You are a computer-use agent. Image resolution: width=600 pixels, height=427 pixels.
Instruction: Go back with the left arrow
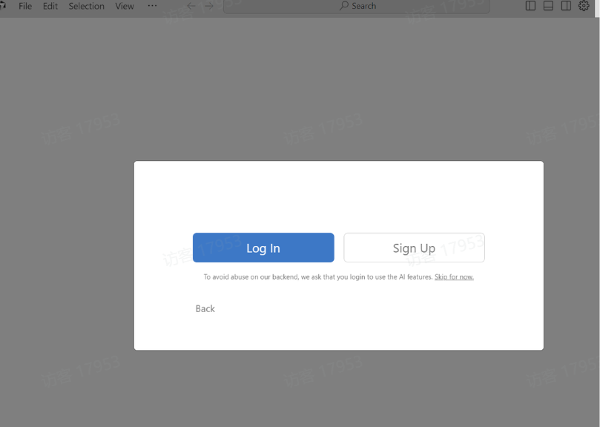click(191, 6)
